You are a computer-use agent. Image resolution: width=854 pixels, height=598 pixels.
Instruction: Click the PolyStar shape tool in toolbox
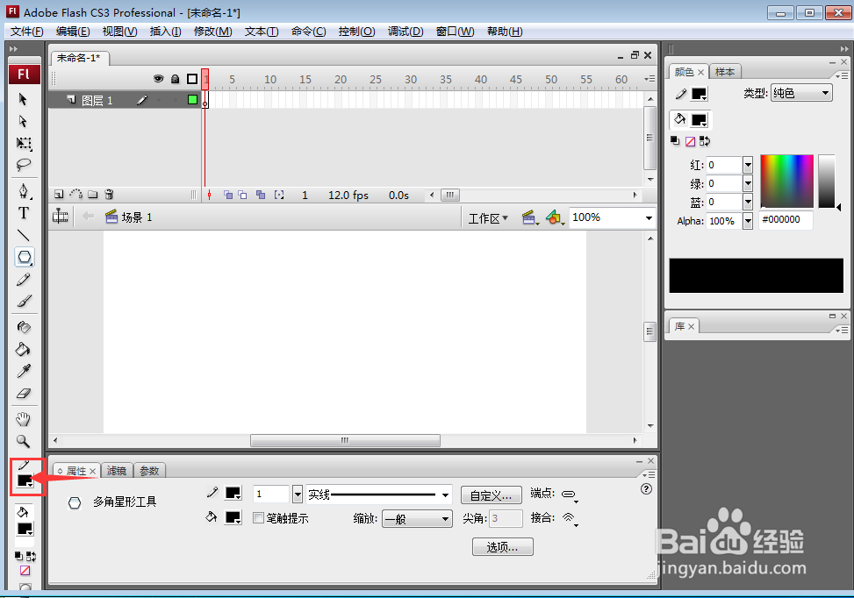tap(25, 257)
